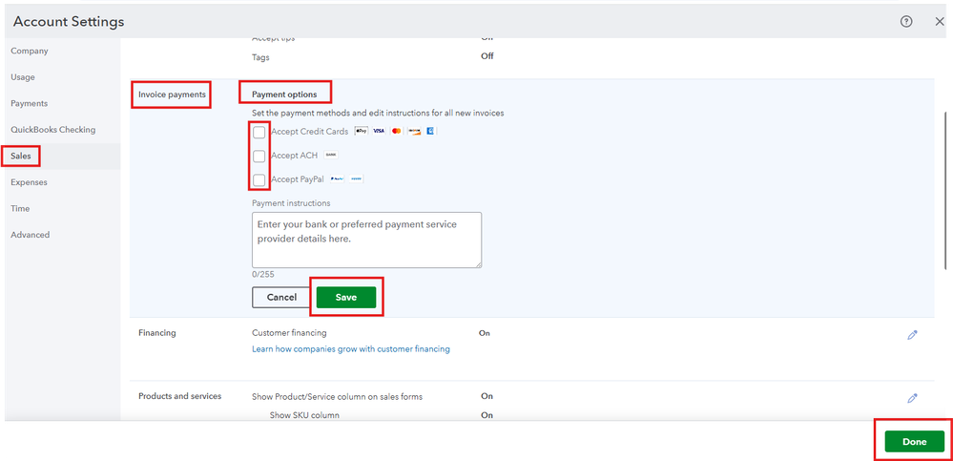
Task: Go to QuickBooks Checking section
Action: 52,130
